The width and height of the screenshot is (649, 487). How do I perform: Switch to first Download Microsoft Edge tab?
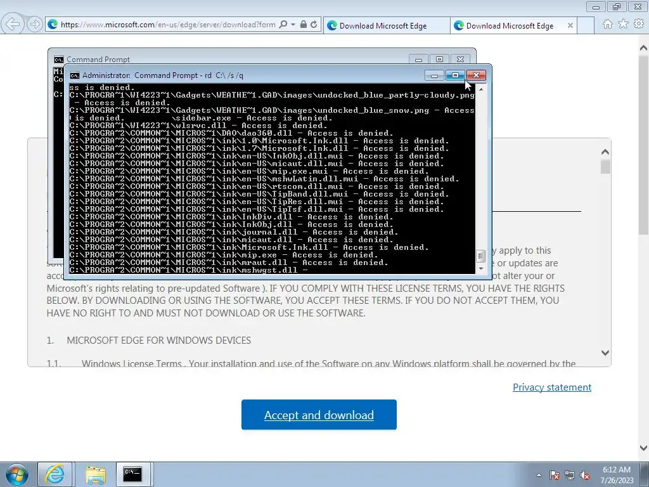tap(386, 25)
